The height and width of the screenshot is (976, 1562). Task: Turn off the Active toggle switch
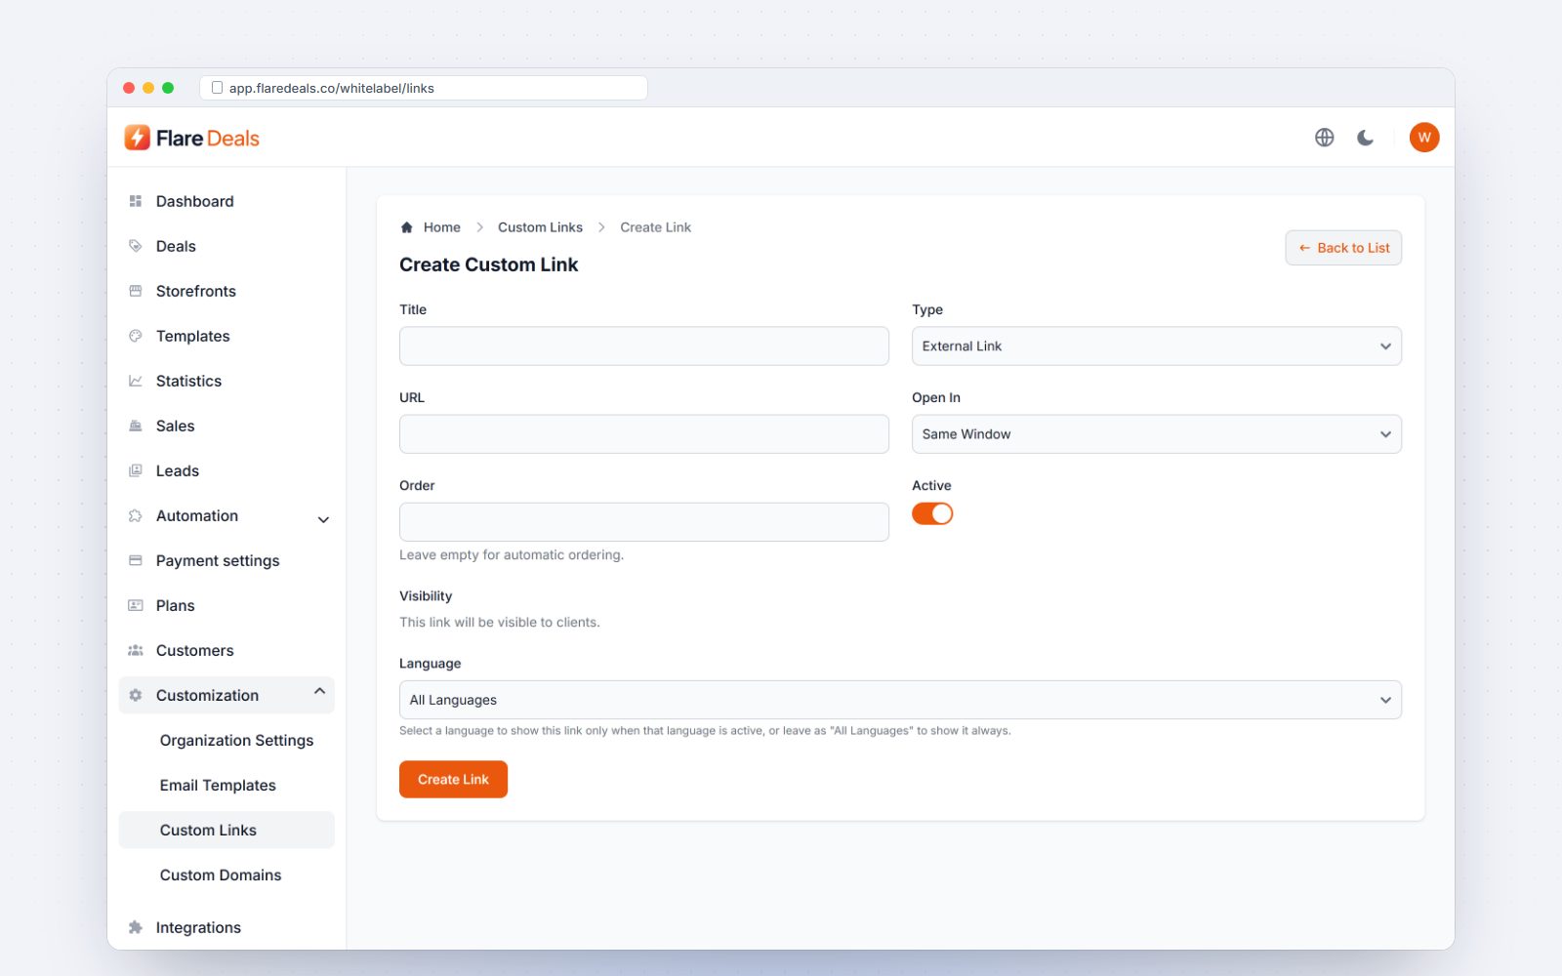tap(932, 513)
